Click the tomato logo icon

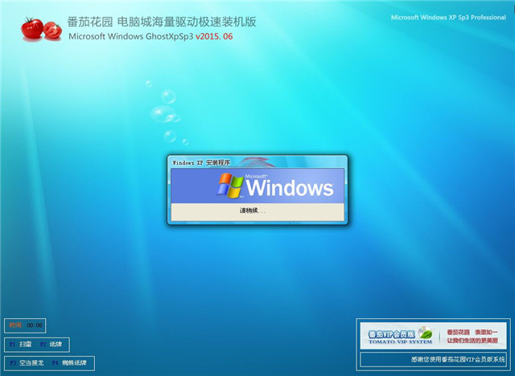pyautogui.click(x=41, y=29)
